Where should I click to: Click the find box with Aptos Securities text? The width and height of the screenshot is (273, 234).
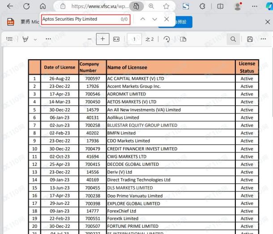tap(85, 19)
